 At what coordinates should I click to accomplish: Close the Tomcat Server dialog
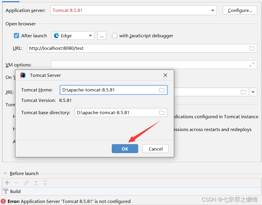[x=165, y=75]
